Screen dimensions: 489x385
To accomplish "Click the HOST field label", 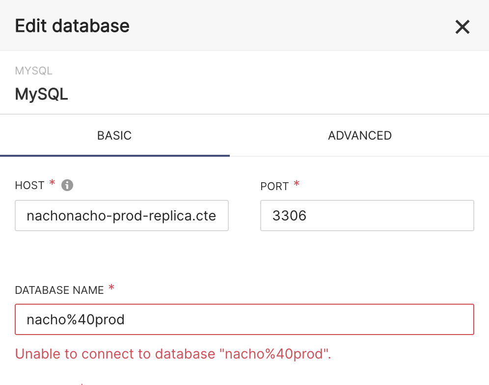I will coord(29,185).
